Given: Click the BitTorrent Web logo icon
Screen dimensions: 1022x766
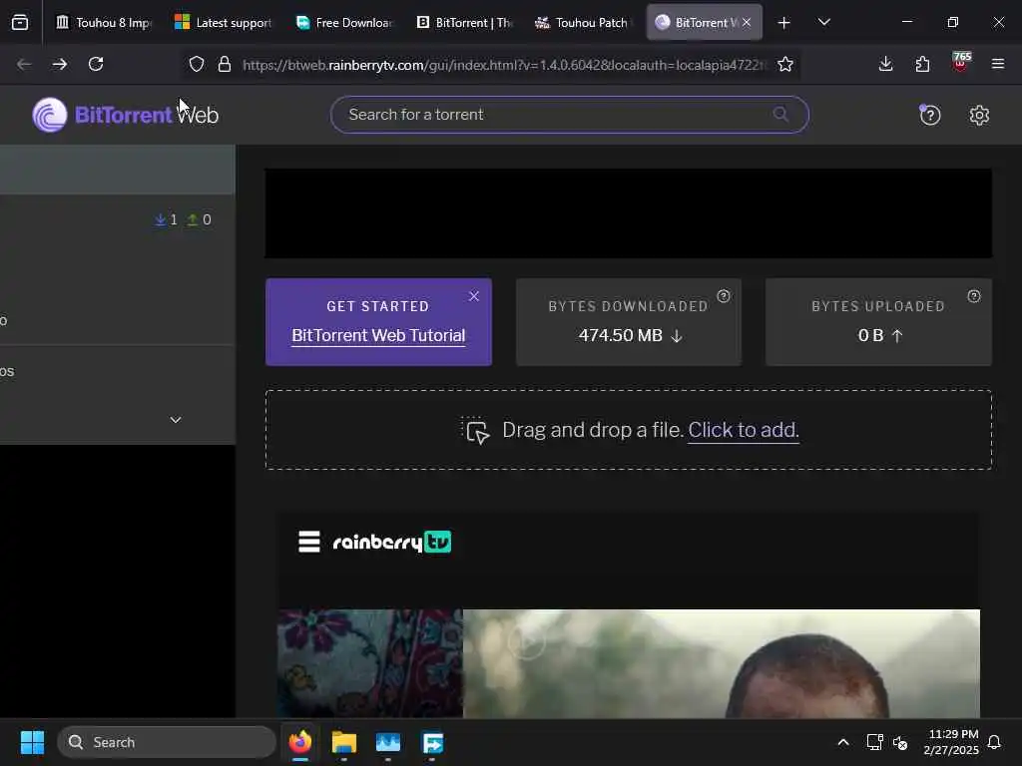Looking at the screenshot, I should (50, 115).
